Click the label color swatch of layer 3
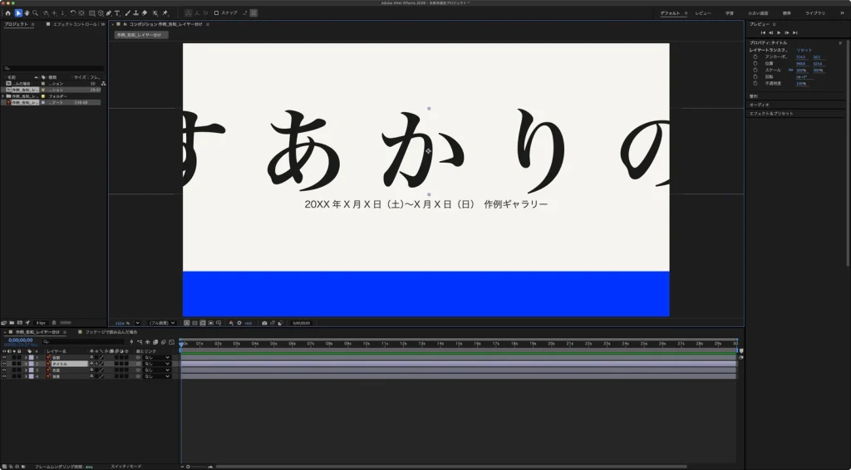This screenshot has width=851, height=470. click(31, 370)
